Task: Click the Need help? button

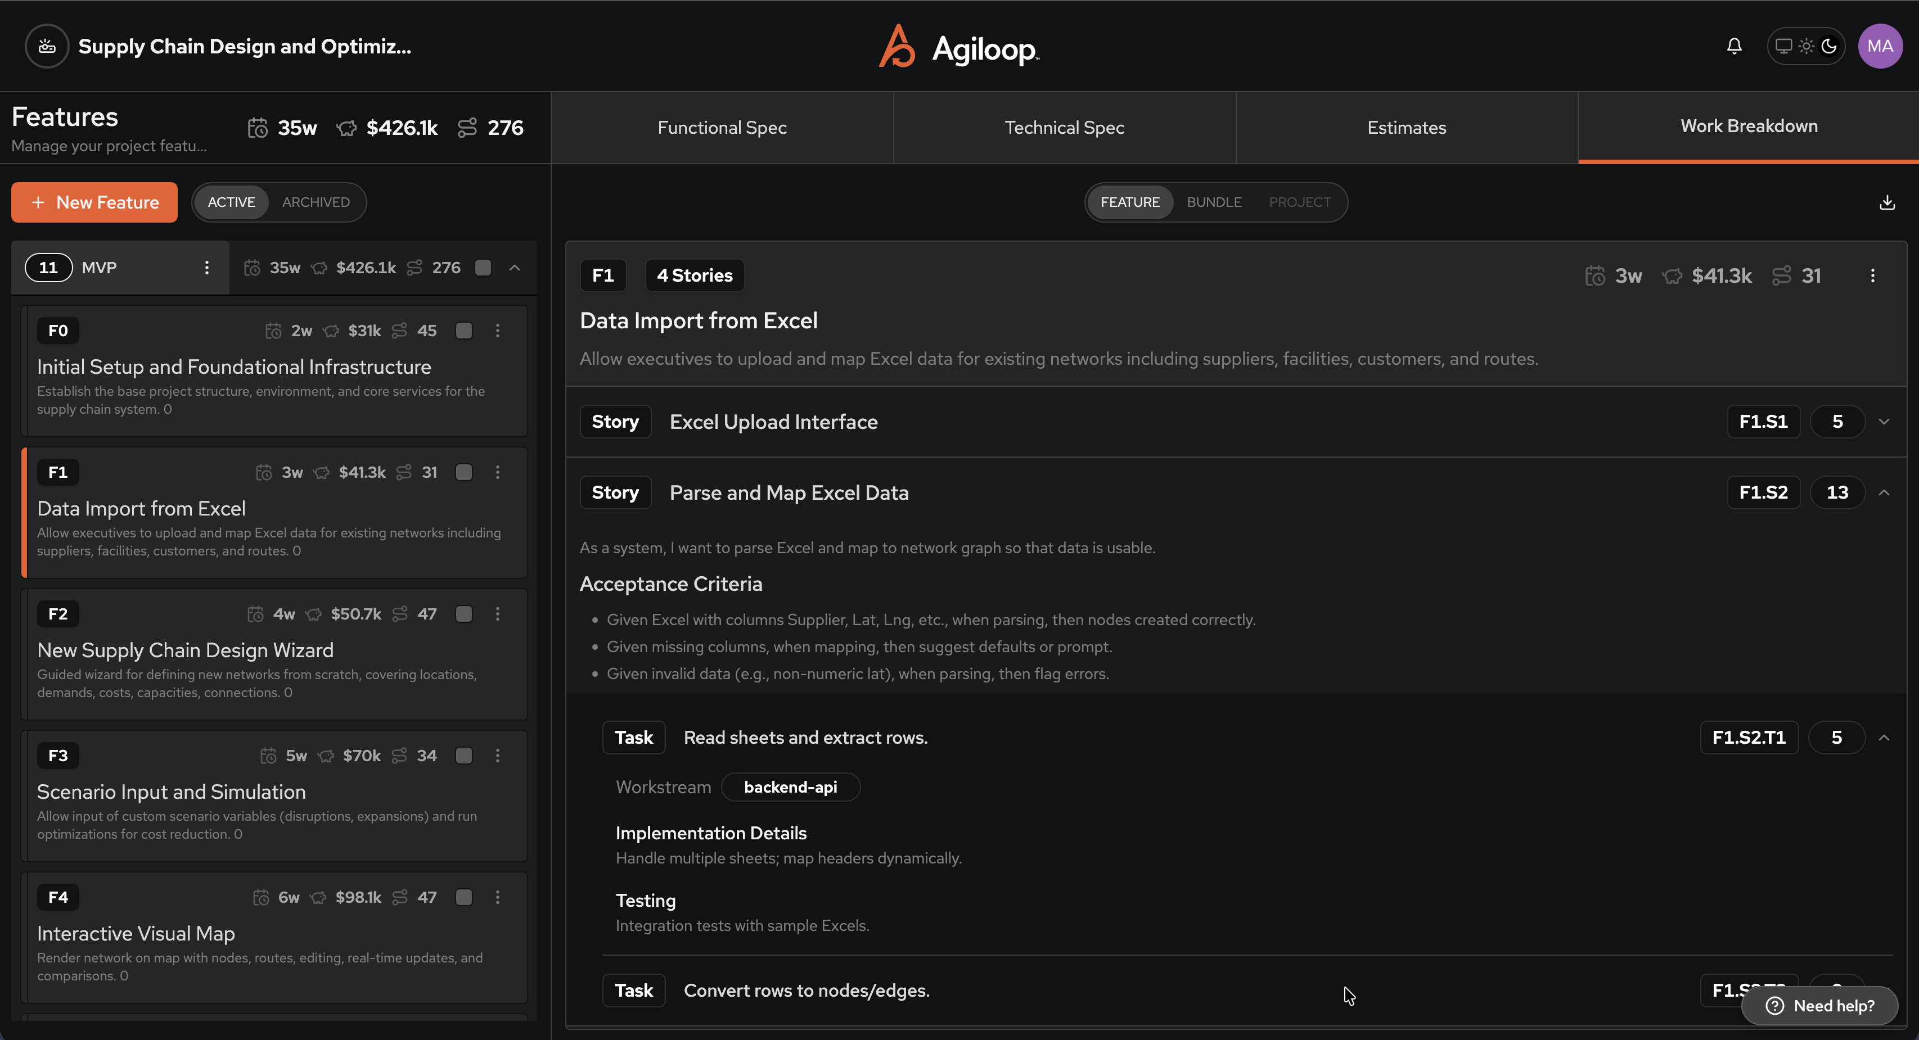Action: pyautogui.click(x=1820, y=1006)
